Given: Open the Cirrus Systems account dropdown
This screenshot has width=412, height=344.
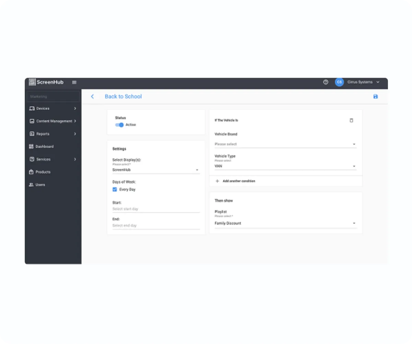Looking at the screenshot, I should click(x=378, y=82).
